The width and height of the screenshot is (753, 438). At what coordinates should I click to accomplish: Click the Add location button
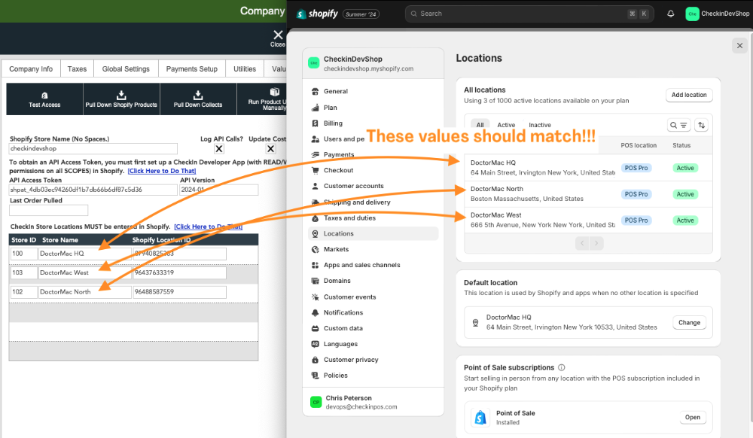pos(688,95)
